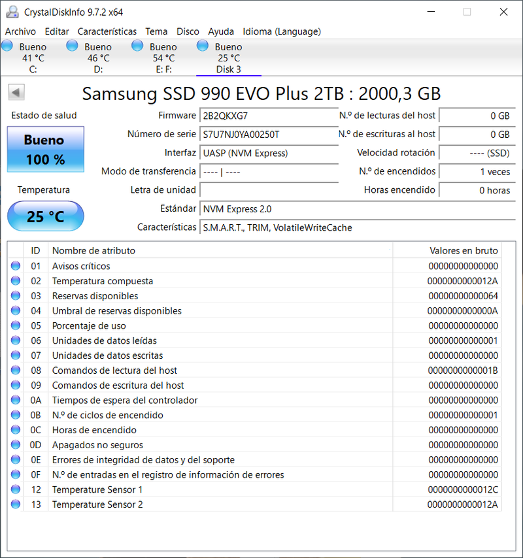The width and height of the screenshot is (523, 558).
Task: Open the Ayuda menu
Action: click(x=221, y=31)
